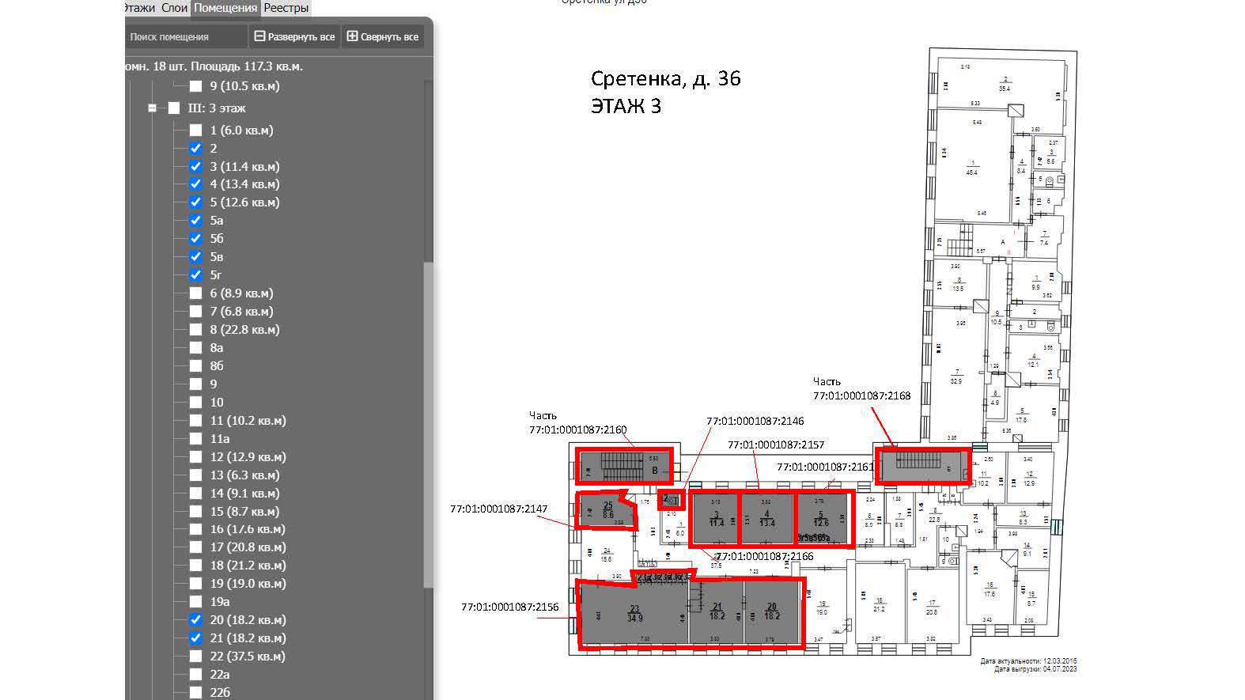
Task: Select the 15 (8.7 кв.м) label
Action: [x=244, y=512]
